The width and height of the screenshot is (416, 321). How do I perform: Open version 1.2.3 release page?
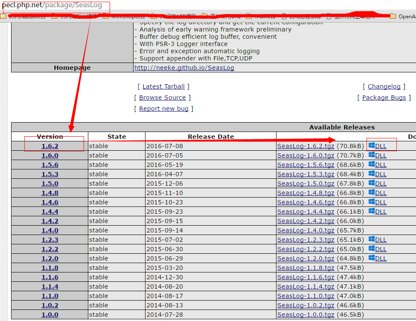click(x=50, y=240)
